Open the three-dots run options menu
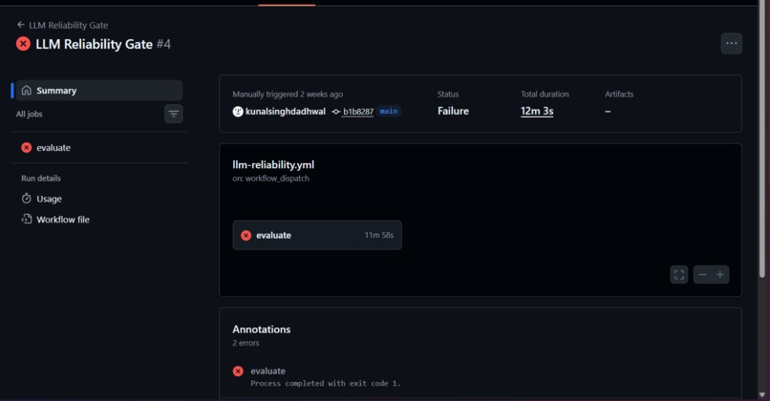Screen dimensions: 770x401 point(731,44)
